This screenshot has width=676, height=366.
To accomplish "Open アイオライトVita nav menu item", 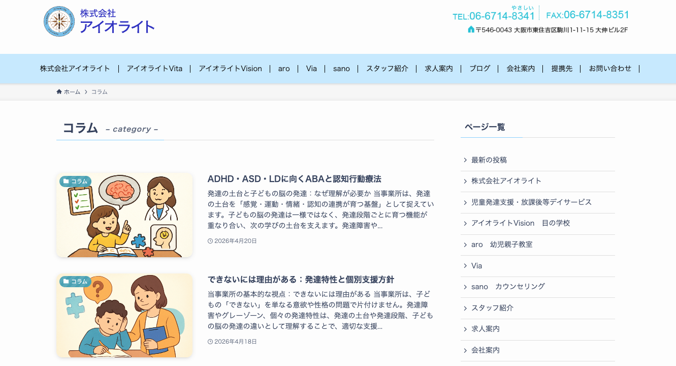I will (154, 69).
